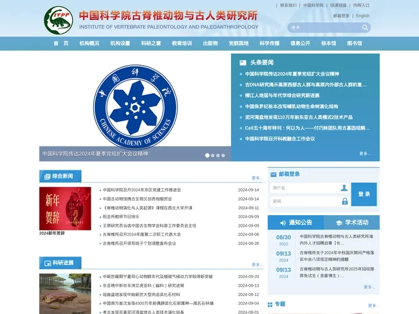This screenshot has width=419, height=314.
Task: Open the prehistoric animal research thumbnail
Action: tap(65, 294)
